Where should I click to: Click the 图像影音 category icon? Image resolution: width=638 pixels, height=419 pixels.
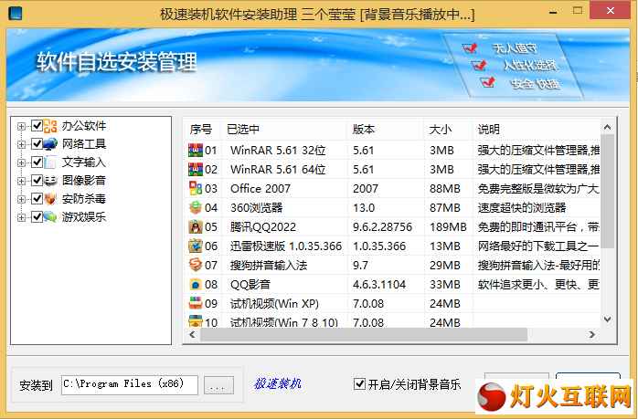coord(50,181)
